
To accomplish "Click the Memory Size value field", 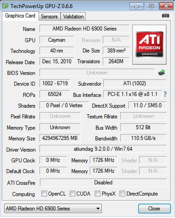I will 60,138.
